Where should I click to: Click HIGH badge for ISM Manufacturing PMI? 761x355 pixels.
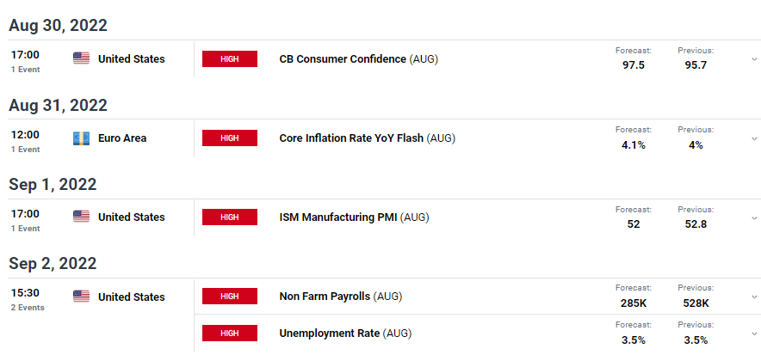[230, 217]
